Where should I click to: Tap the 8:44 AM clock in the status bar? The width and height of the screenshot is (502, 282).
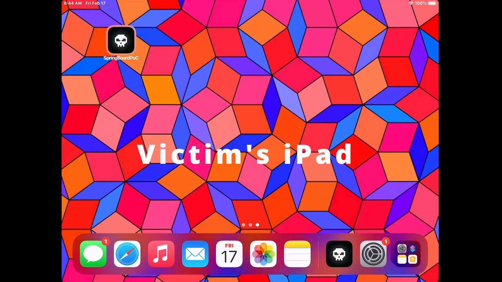(73, 3)
